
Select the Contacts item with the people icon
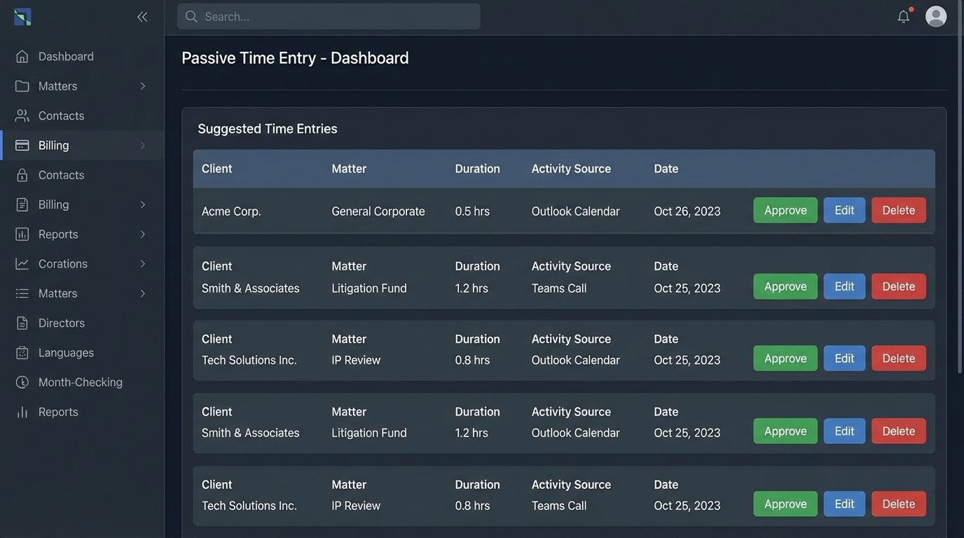[x=61, y=116]
